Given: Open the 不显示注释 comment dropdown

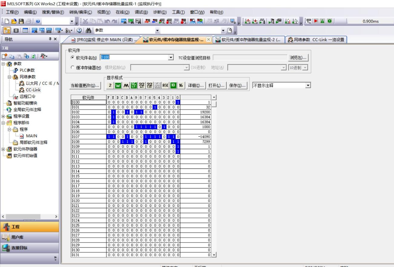Looking at the screenshot, I should click(308, 85).
